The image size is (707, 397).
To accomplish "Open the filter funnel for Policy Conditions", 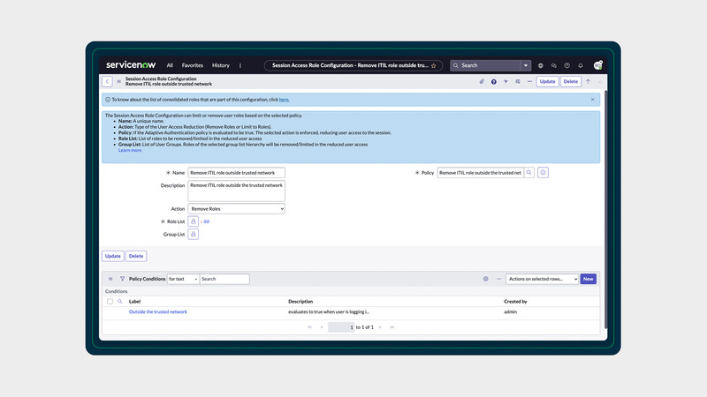I will pos(122,279).
